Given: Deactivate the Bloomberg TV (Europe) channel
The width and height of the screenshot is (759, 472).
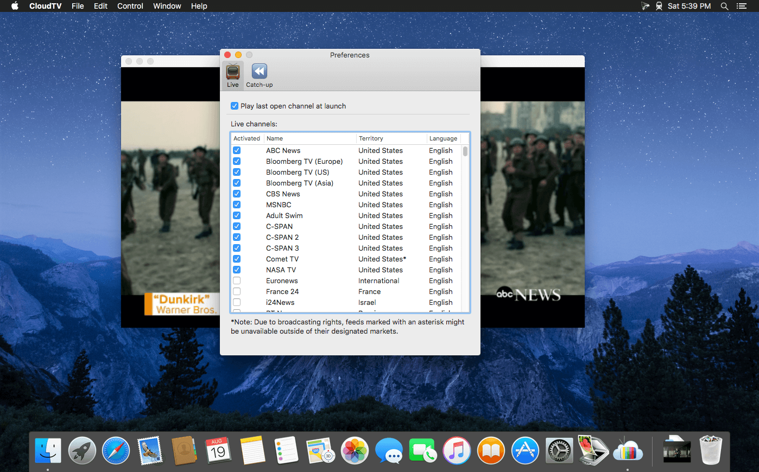Looking at the screenshot, I should point(237,161).
